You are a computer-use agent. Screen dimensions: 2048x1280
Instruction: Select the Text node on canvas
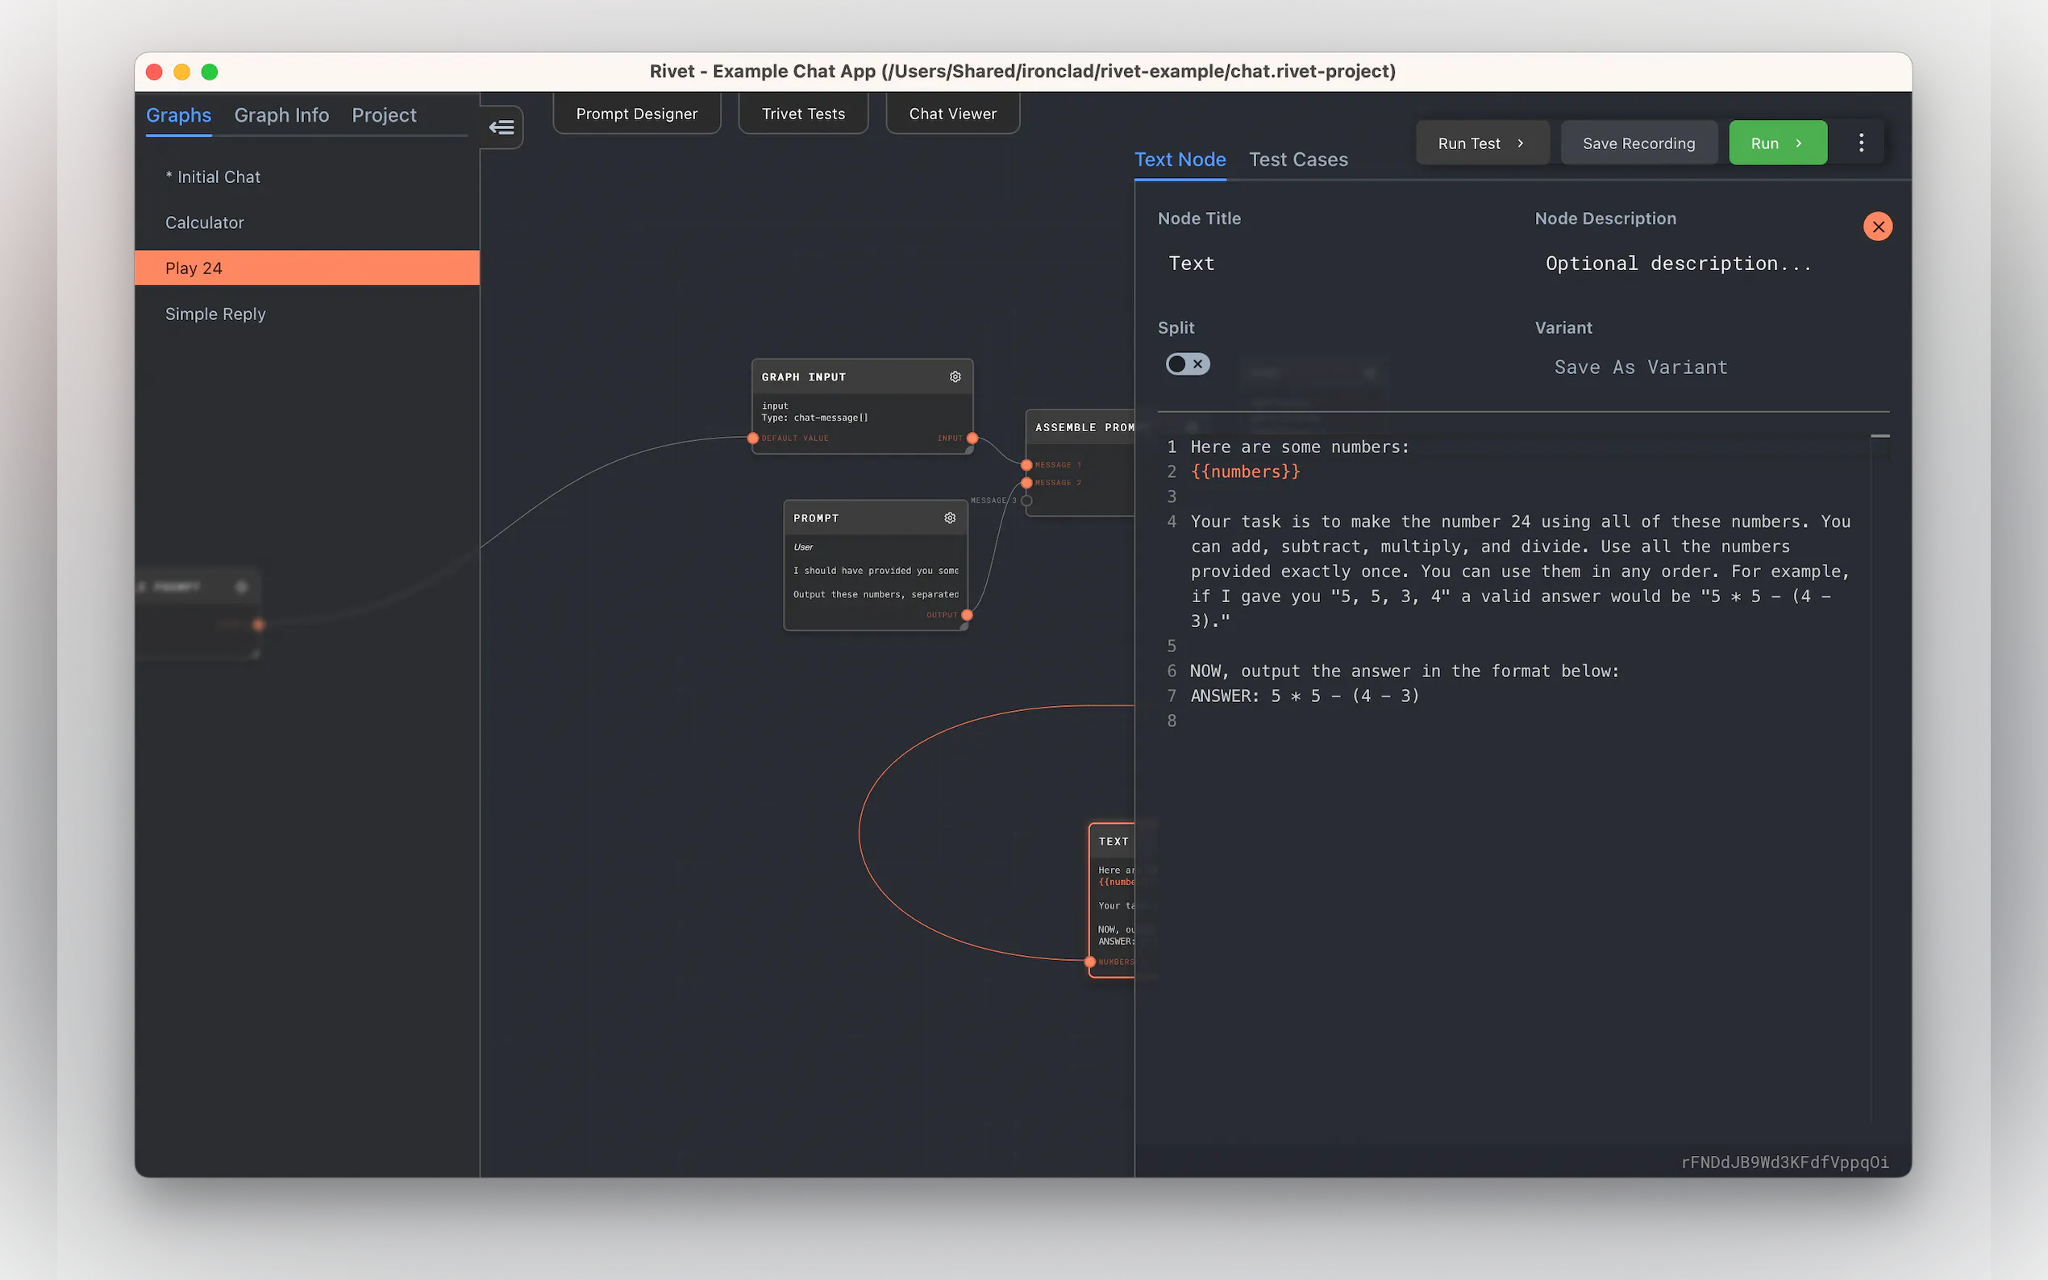(x=1112, y=900)
